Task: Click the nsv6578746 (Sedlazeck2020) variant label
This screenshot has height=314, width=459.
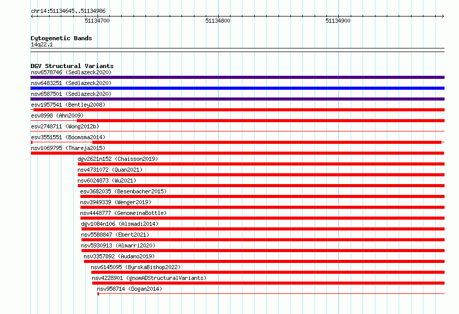Action: click(71, 72)
